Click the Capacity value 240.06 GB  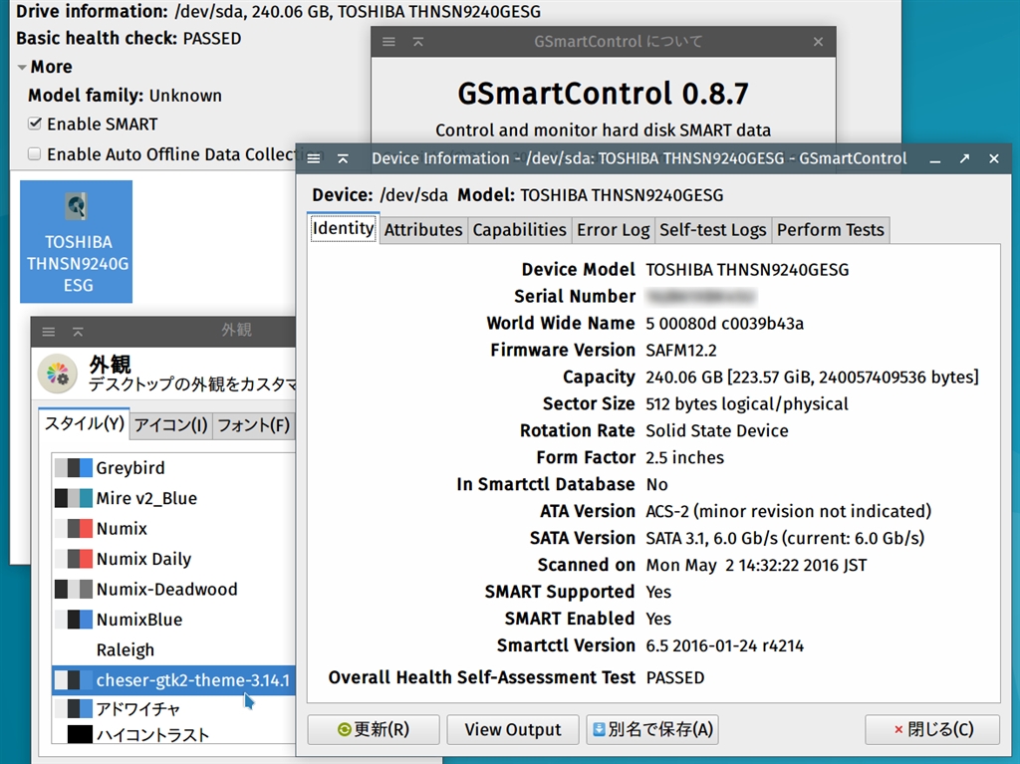(812, 378)
